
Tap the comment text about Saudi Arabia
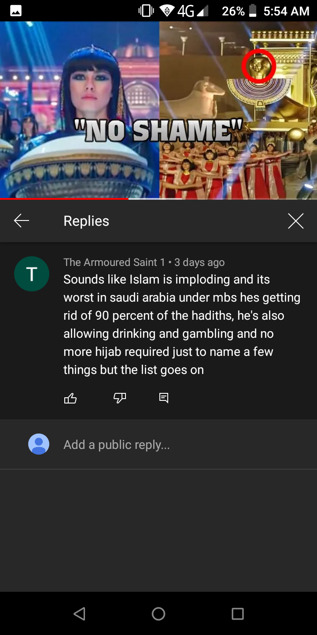point(182,325)
